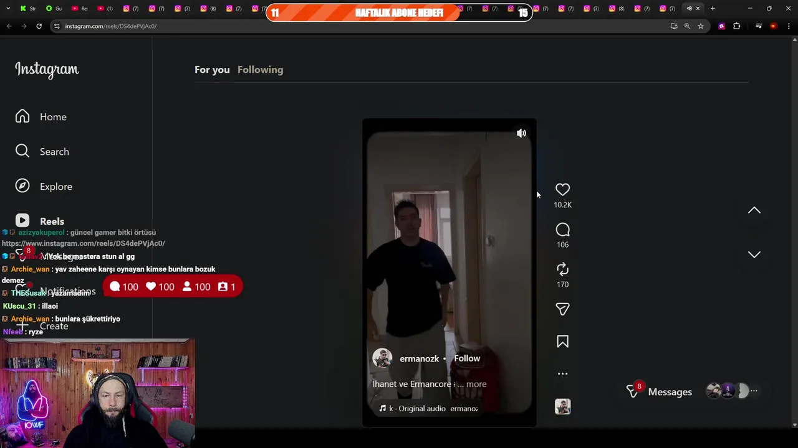Share the reel using paper plane icon
The height and width of the screenshot is (448, 798).
pos(562,309)
